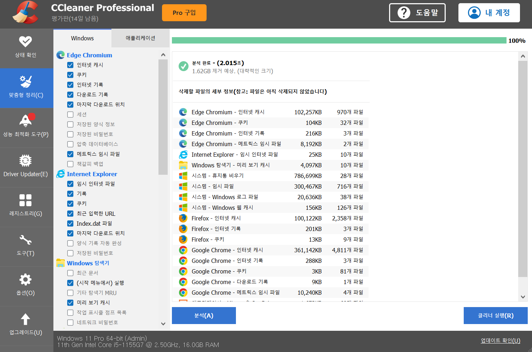This screenshot has height=352, width=532.
Task: Open the 상태 확인 heart icon
Action: coord(25,42)
